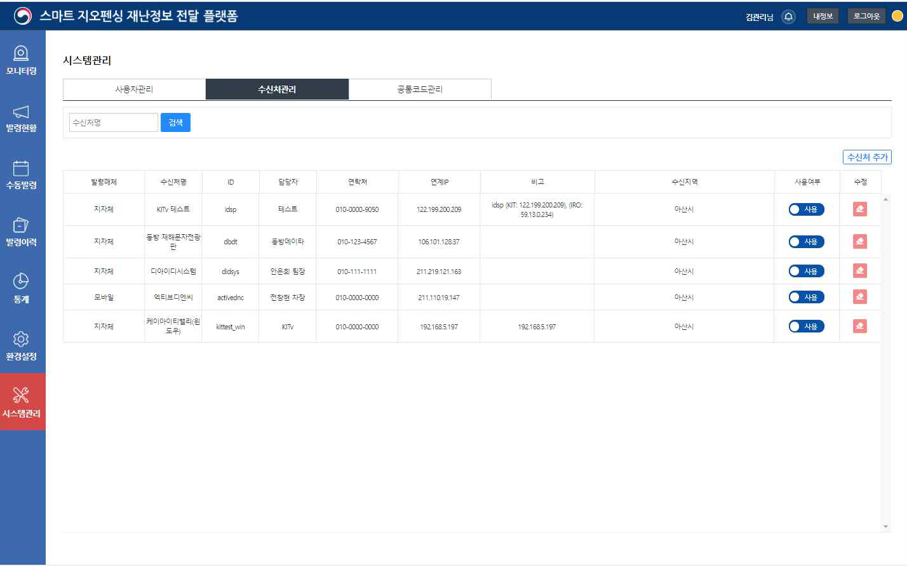Click the 로그아웃 button
The image size is (907, 566).
pos(866,16)
